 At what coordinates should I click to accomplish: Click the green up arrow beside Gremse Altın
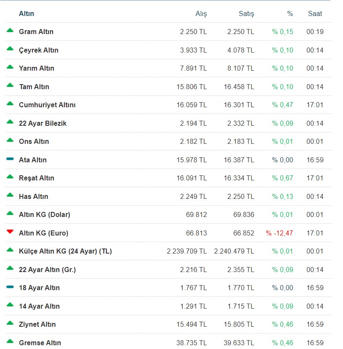coord(10,341)
